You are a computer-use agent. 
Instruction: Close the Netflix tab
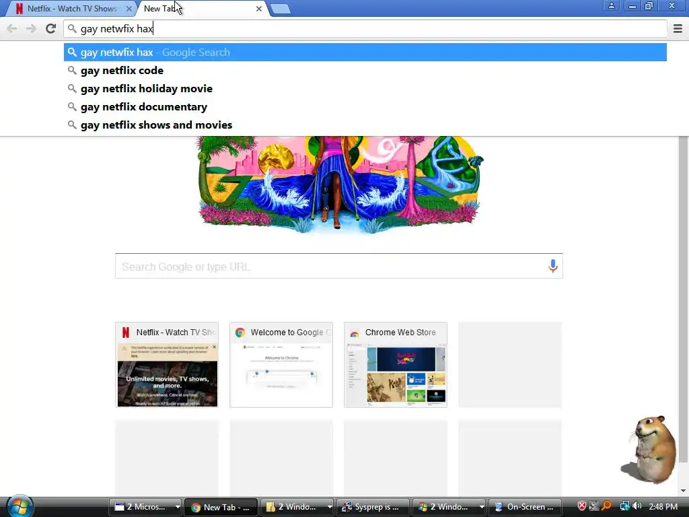click(x=129, y=8)
